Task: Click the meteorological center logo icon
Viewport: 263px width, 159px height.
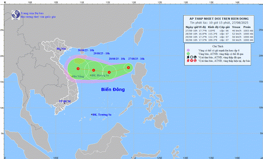Action: (16, 15)
